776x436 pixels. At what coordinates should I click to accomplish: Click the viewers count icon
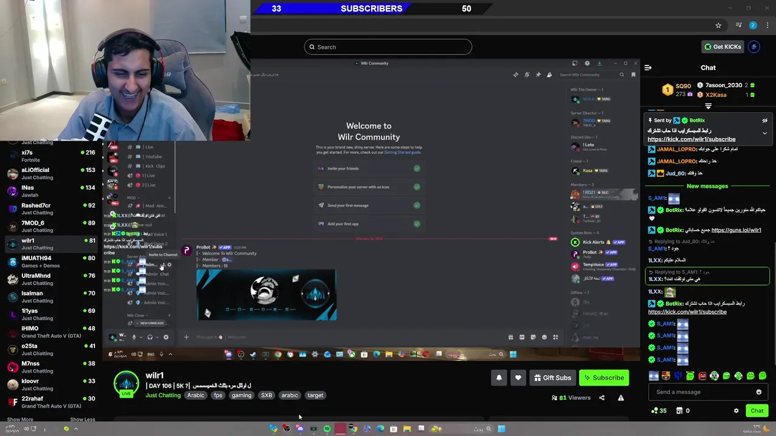pos(554,398)
